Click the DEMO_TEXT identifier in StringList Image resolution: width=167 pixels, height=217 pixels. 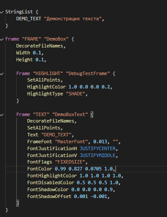(29, 19)
